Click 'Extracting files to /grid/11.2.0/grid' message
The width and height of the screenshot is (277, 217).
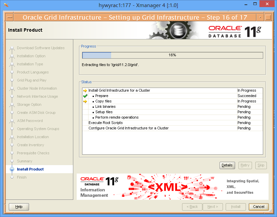pyautogui.click(x=110, y=65)
